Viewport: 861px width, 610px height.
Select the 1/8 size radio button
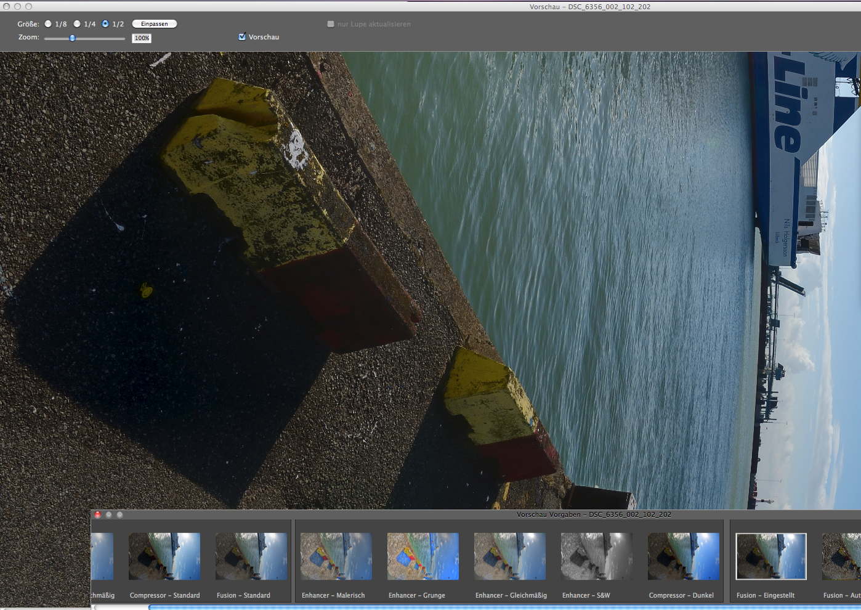tap(48, 24)
